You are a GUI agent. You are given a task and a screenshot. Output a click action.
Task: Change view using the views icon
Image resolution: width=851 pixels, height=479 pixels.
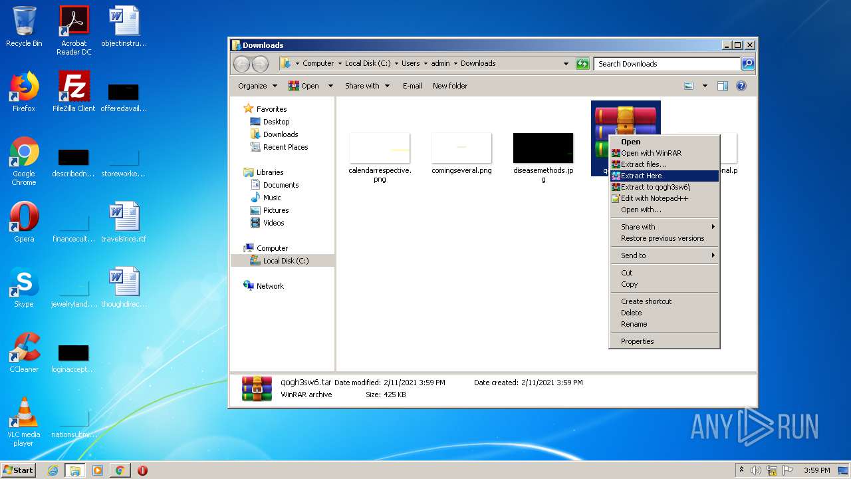click(689, 86)
